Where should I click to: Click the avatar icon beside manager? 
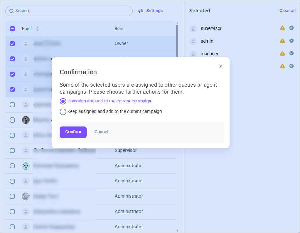193,54
